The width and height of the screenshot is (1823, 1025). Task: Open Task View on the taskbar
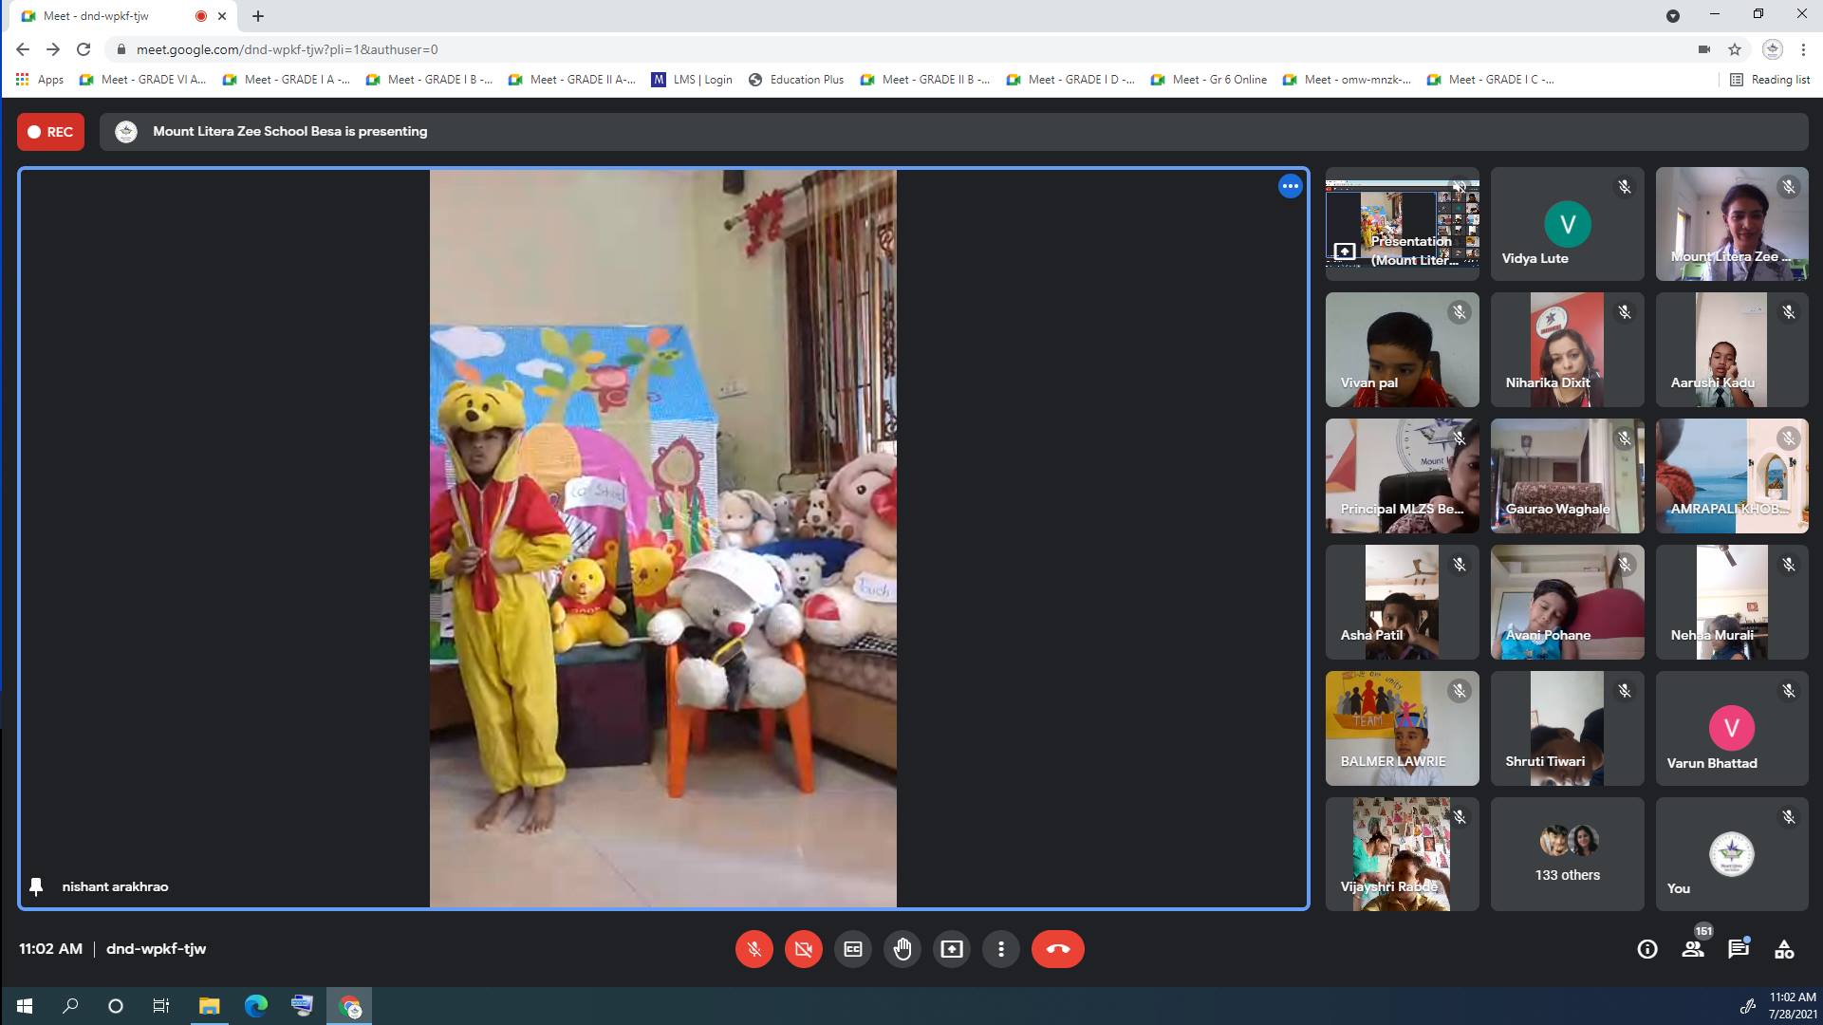[161, 1006]
